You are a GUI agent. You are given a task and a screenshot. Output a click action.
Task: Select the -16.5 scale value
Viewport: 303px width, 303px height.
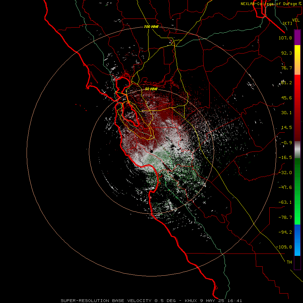coord(285,158)
